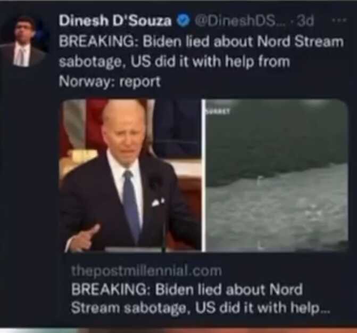This screenshot has width=357, height=333.
Task: Click the "Norway: report" tweet text line
Action: (110, 82)
